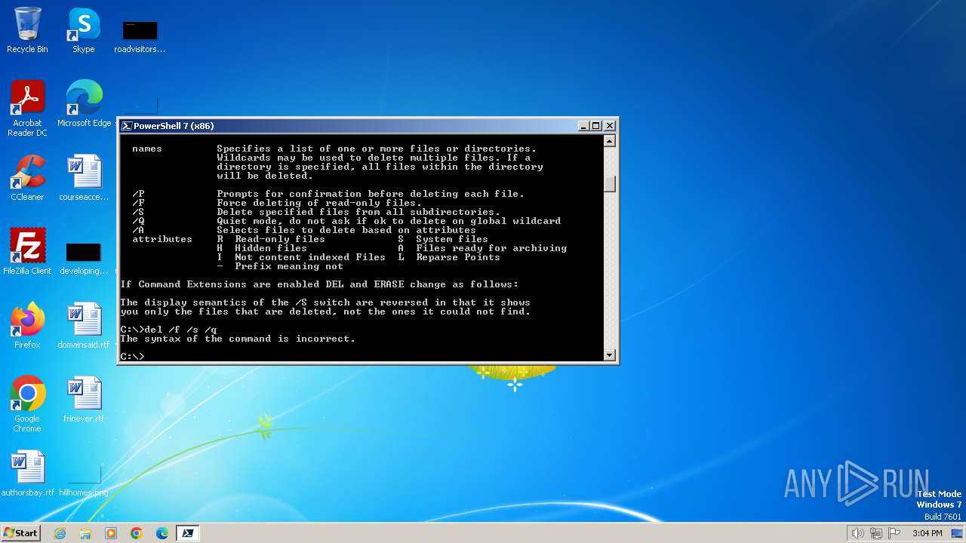Select the Microsoft Edge desktop shortcut
The width and height of the screenshot is (966, 543).
pos(84,103)
